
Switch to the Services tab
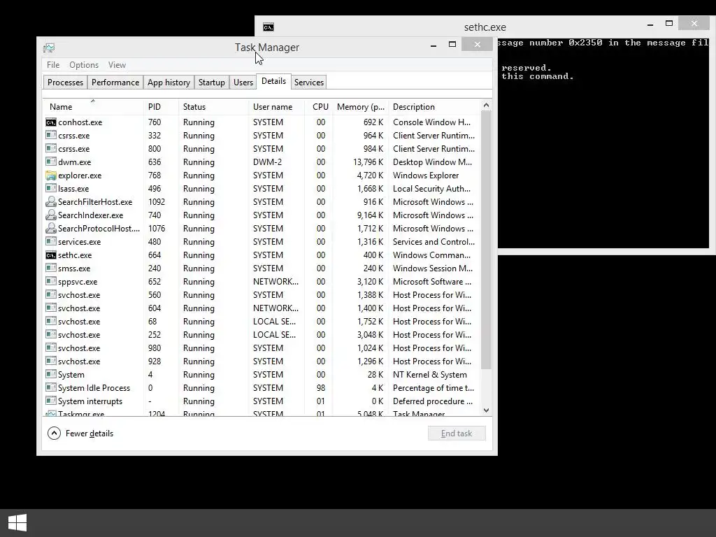(308, 83)
